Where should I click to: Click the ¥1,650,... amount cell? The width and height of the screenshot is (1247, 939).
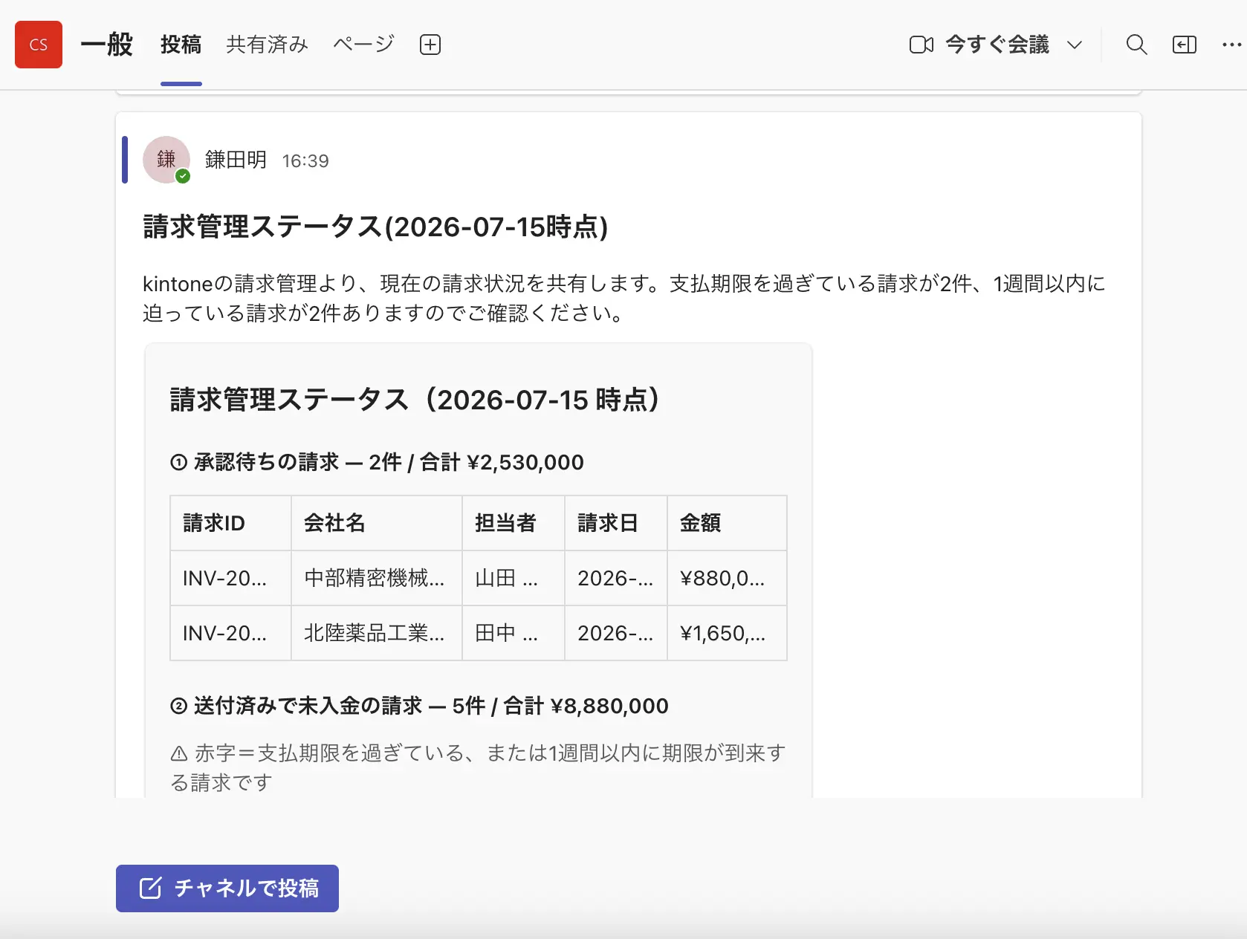coord(727,633)
